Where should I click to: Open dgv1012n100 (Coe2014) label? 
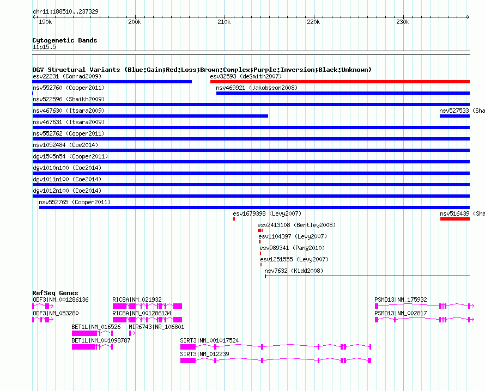[x=67, y=191]
